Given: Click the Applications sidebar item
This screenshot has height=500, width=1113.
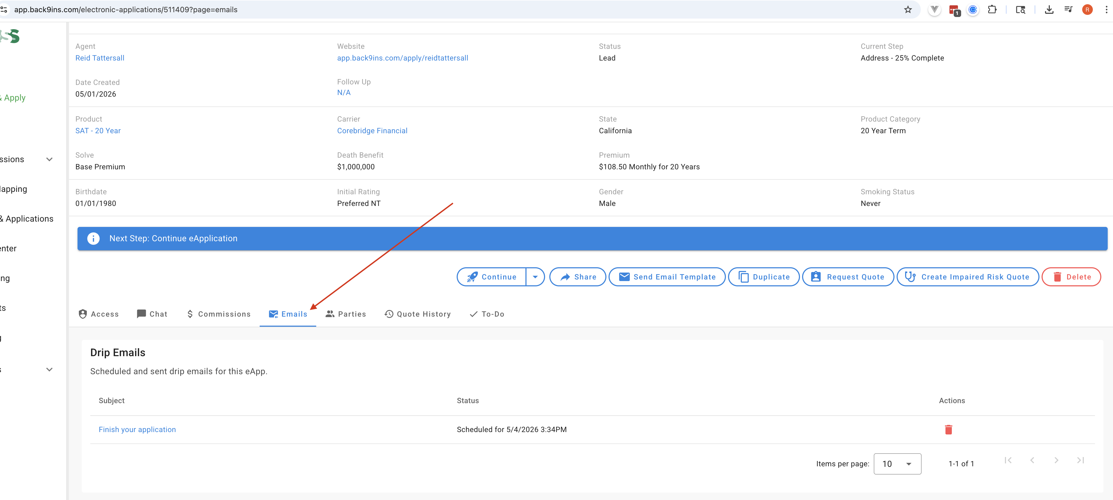Looking at the screenshot, I should (x=27, y=218).
